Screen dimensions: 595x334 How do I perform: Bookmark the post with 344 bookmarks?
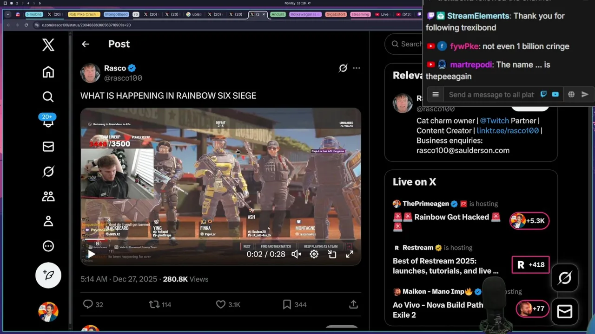(295, 304)
